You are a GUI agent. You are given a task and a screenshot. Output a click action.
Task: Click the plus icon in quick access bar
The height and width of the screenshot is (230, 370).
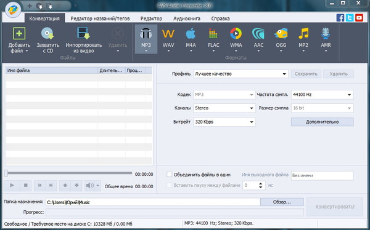30,6
